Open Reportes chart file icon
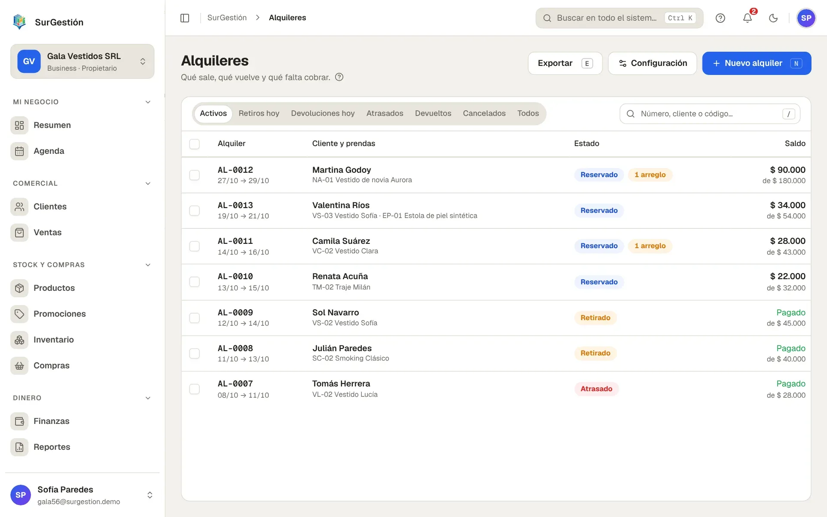 [x=19, y=447]
